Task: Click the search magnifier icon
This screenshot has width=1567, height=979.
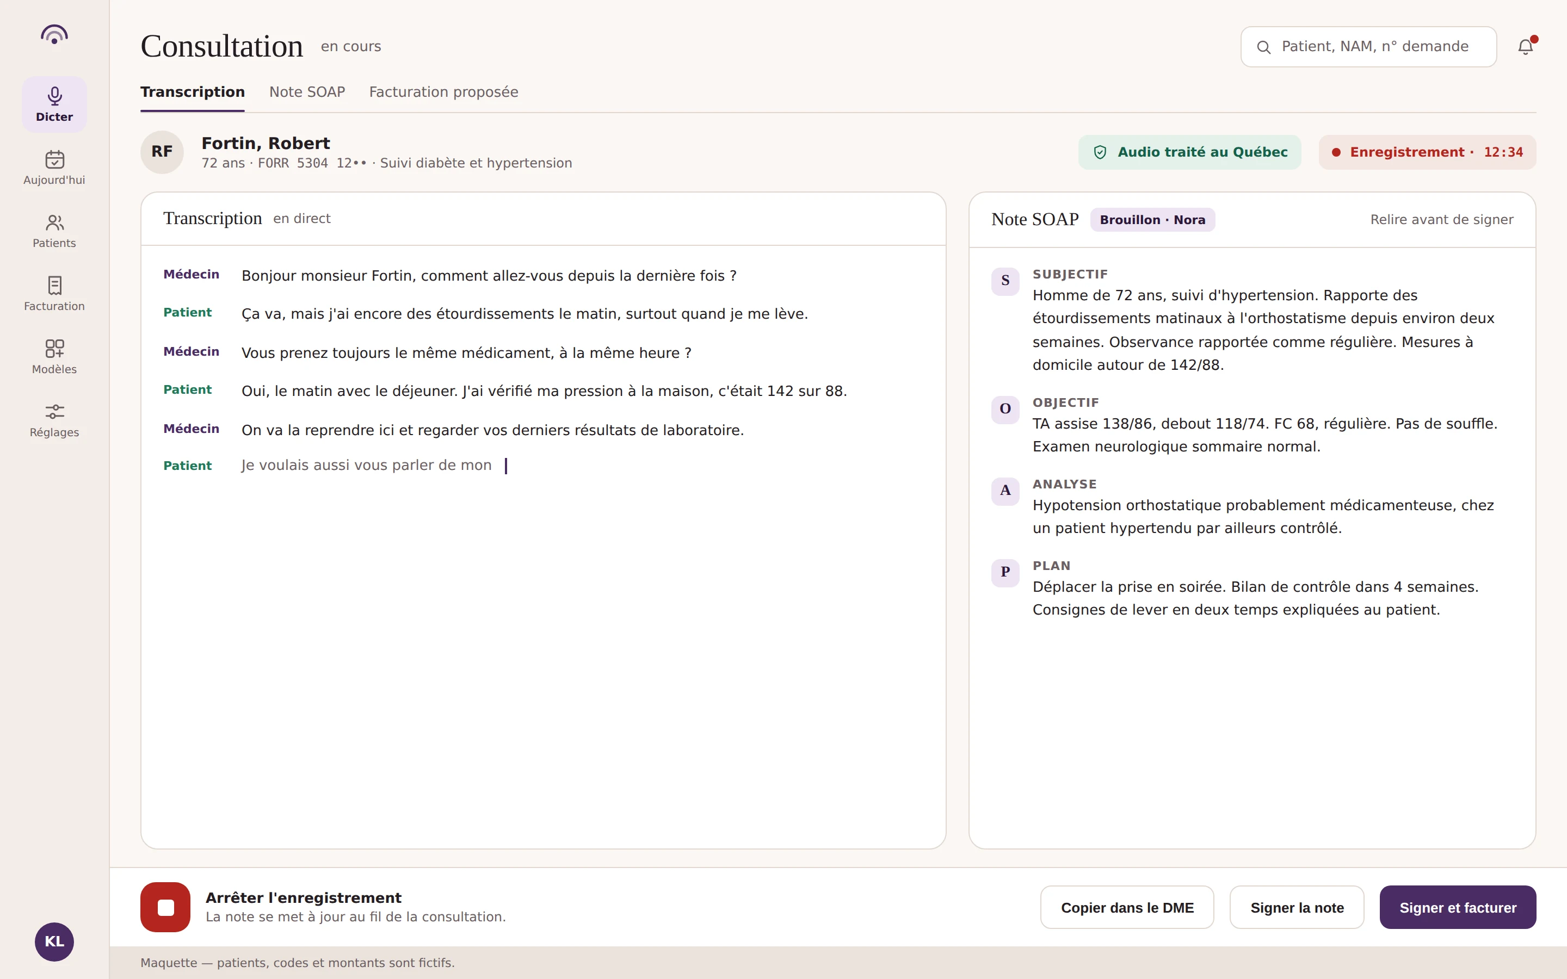Action: tap(1263, 47)
